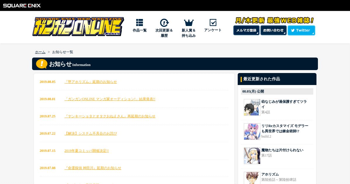Click 第4話 episode label
The image size is (350, 184).
pos(266,112)
